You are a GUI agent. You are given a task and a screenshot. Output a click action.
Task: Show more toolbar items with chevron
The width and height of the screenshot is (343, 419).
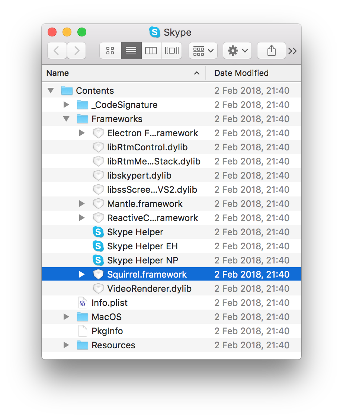pos(293,51)
